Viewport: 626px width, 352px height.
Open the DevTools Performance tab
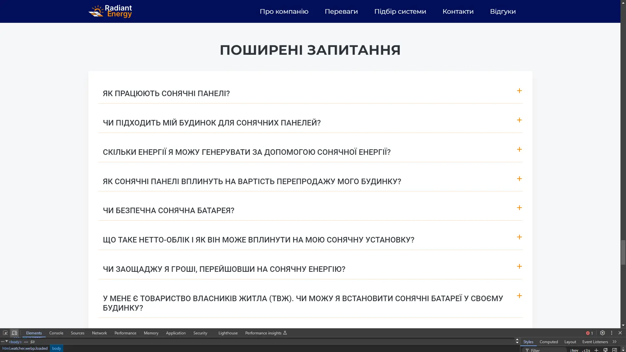click(x=125, y=333)
